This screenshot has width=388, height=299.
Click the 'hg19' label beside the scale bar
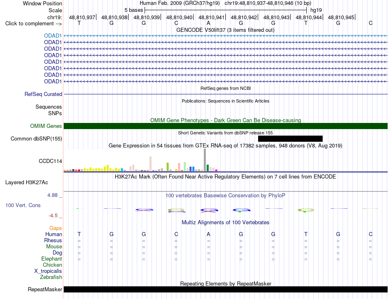[316, 10]
